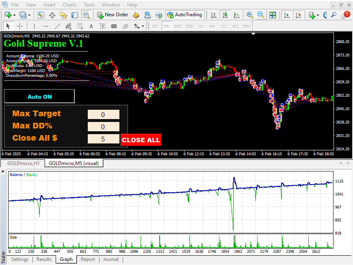Expand the new chart dropdown arrow
Image resolution: width=353 pixels, height=265 pixels.
14,15
